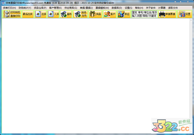The height and width of the screenshot is (135, 194).
Task: Click the 超市 shopping cart icon
Action: pos(66,14)
